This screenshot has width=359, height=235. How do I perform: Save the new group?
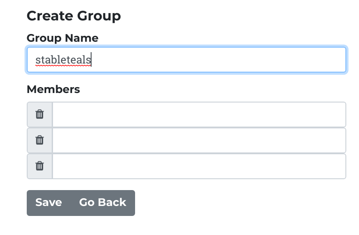(x=49, y=202)
